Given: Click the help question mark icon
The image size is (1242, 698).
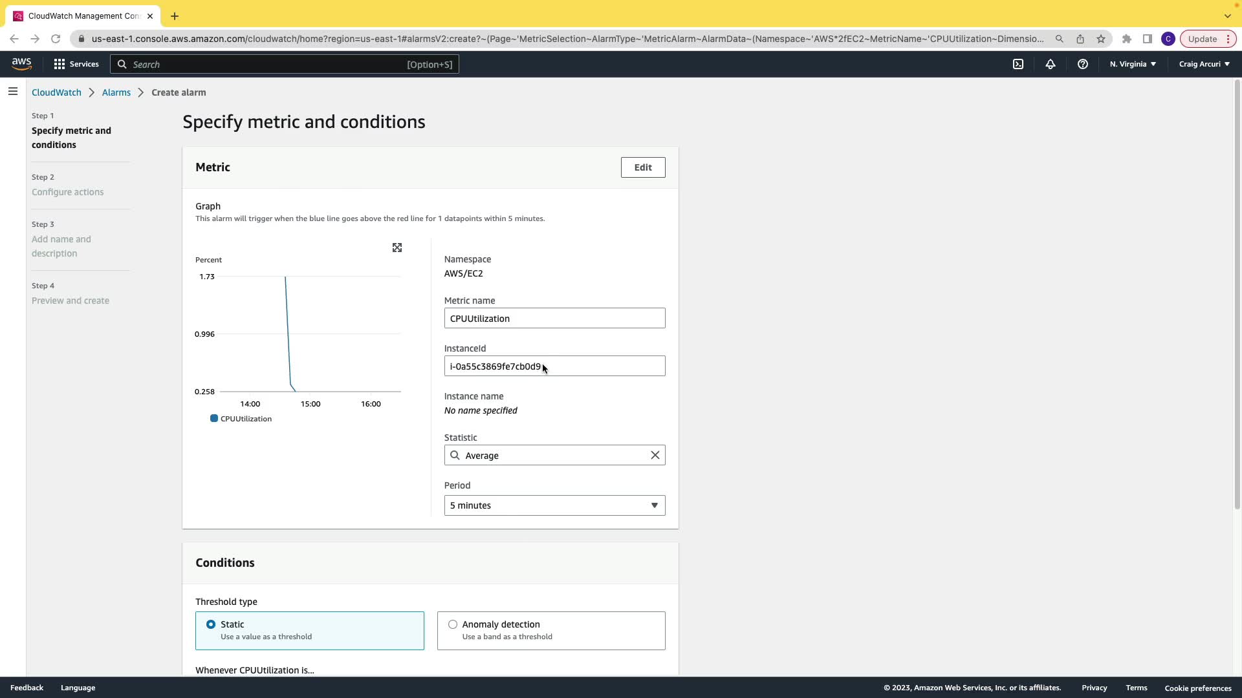Looking at the screenshot, I should coord(1082,64).
